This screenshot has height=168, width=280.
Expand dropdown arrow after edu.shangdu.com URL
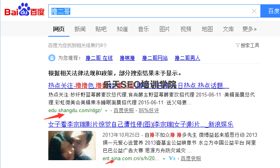tap(106, 111)
